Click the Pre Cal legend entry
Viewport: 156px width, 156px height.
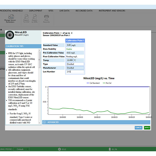[107, 83]
